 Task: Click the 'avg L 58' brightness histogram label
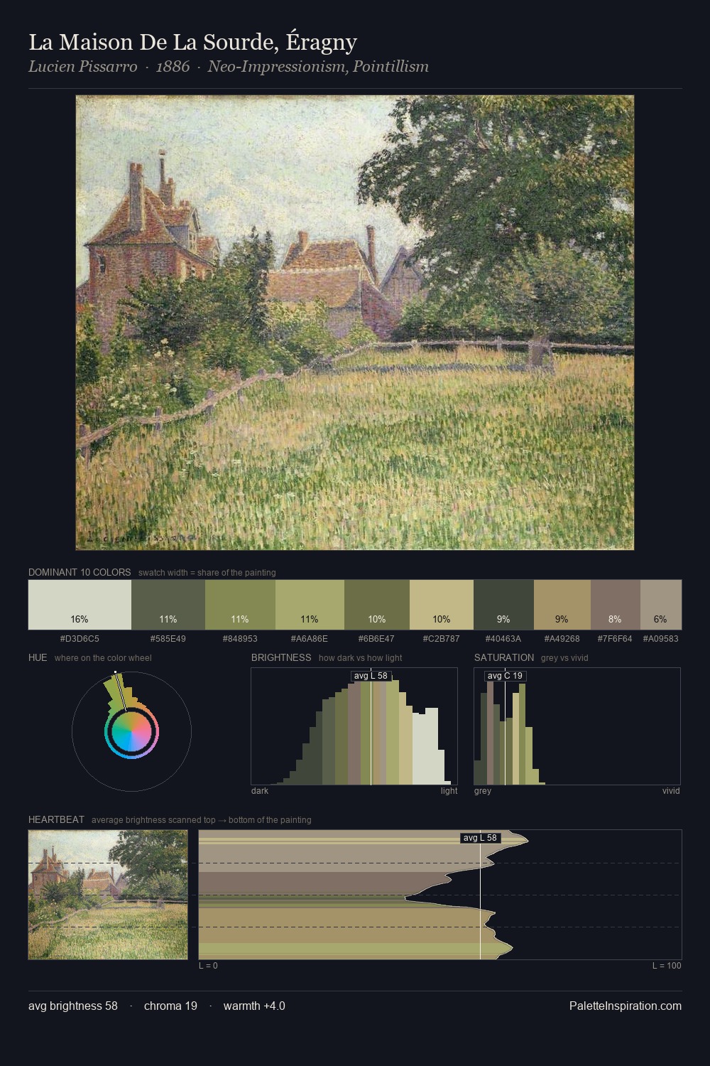click(x=371, y=676)
